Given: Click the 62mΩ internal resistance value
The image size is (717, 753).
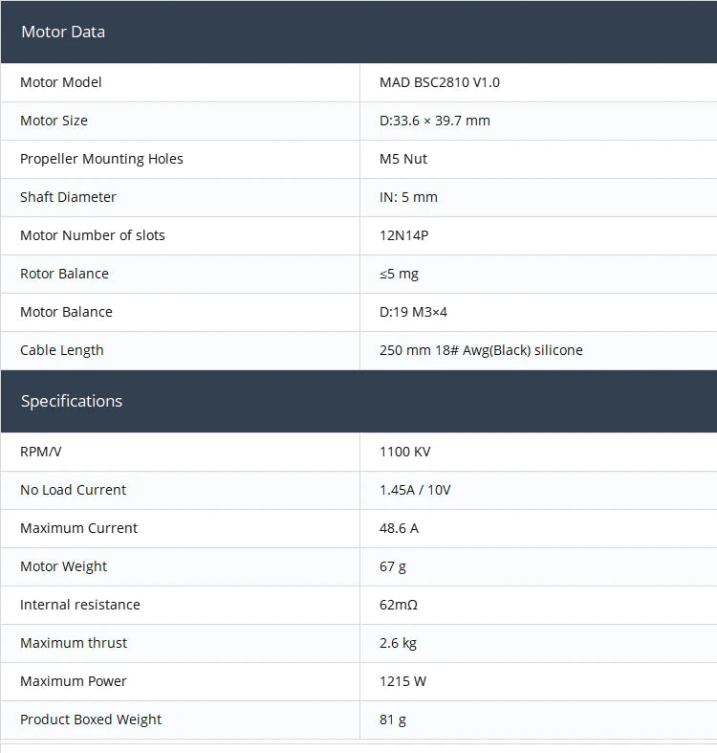Looking at the screenshot, I should [x=399, y=605].
